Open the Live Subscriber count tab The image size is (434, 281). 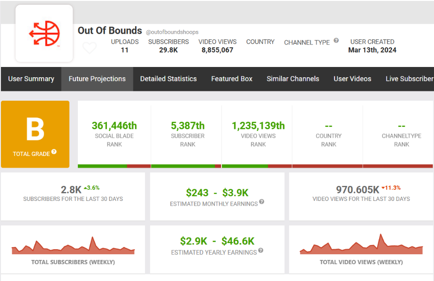tap(409, 79)
